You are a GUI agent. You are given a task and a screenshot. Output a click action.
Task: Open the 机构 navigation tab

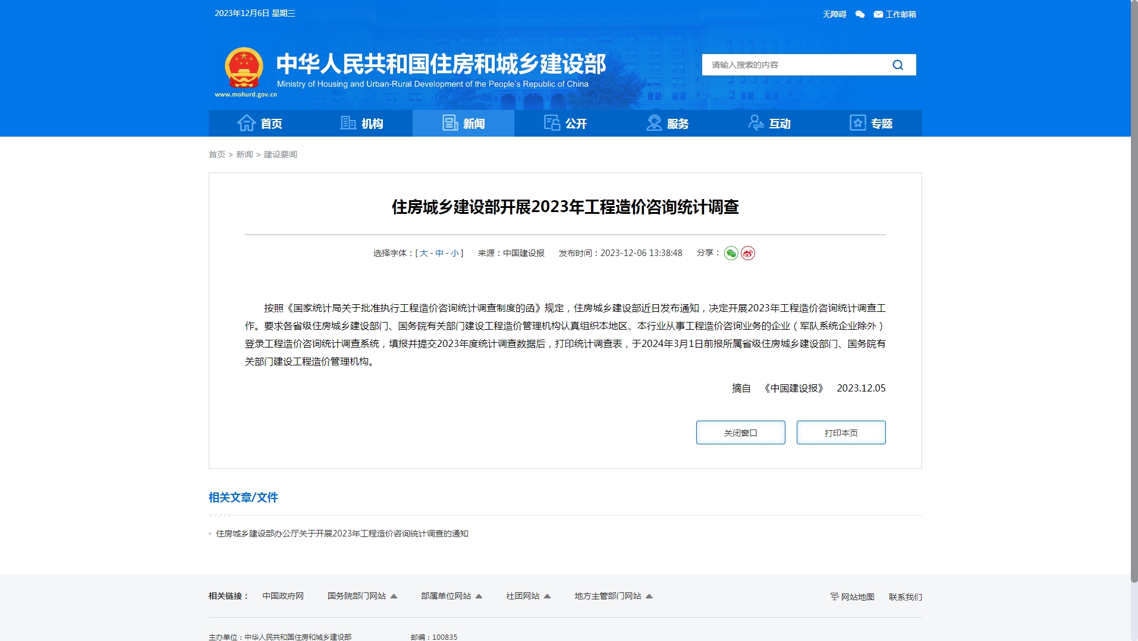pos(361,123)
